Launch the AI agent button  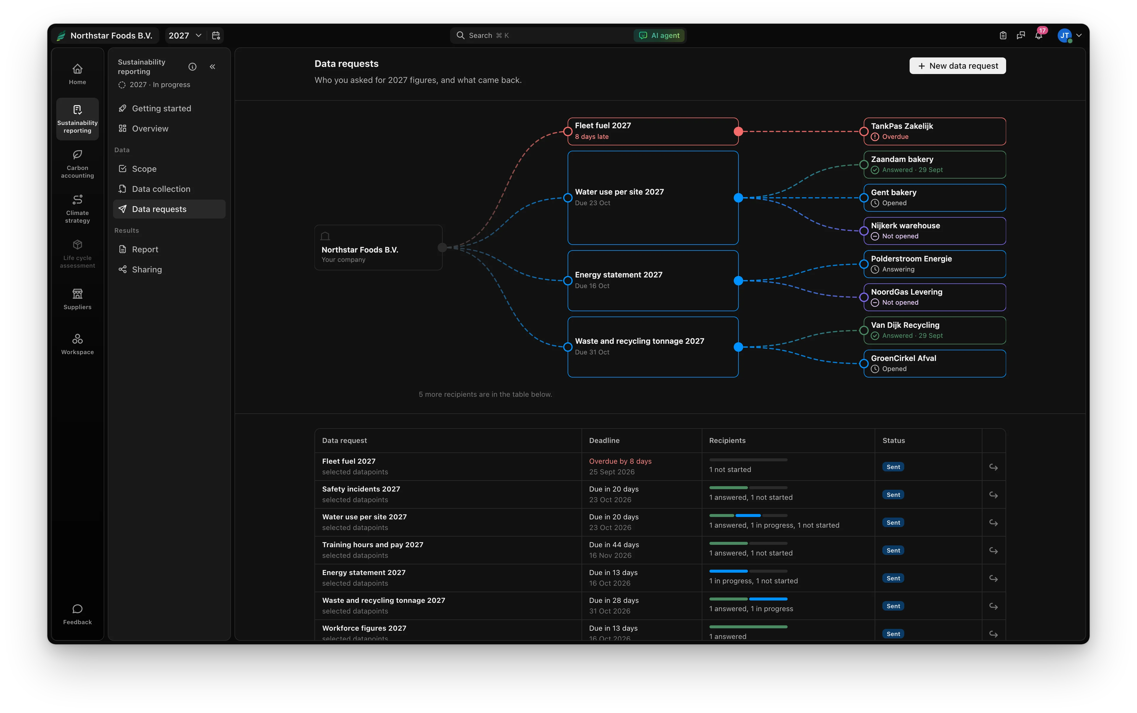659,35
